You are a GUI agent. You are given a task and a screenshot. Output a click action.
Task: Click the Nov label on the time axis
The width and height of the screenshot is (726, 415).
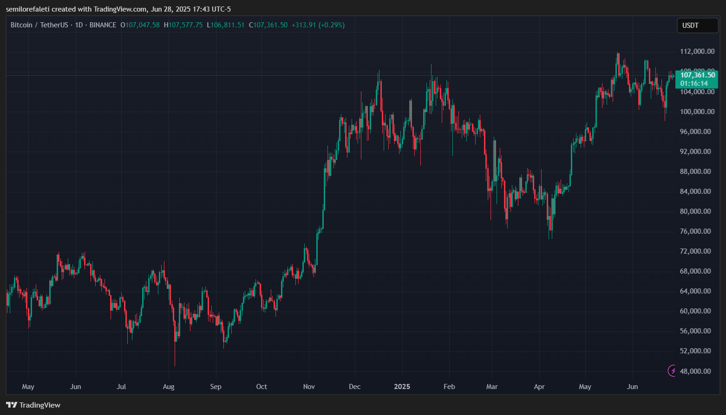click(x=309, y=386)
